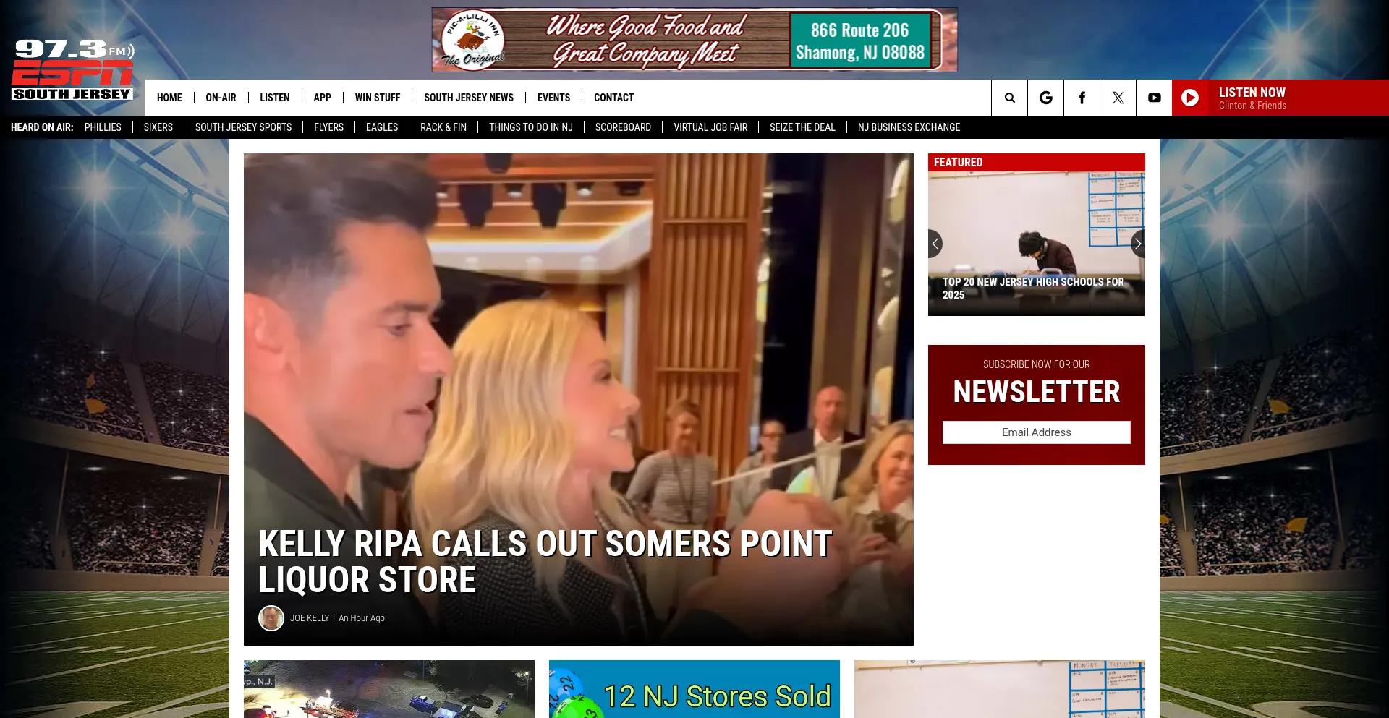Image resolution: width=1389 pixels, height=718 pixels.
Task: Open the Google icon link
Action: point(1045,98)
